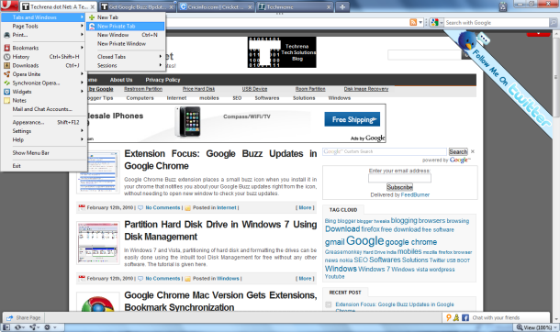Open the address bar feed dropdown arrow
This screenshot has width=560, height=332.
(x=420, y=22)
